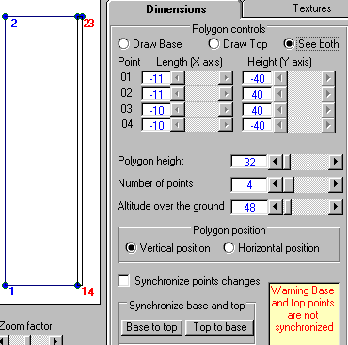Increase point 01 Height with right arrow
Image resolution: width=348 pixels, height=345 pixels.
click(328, 78)
